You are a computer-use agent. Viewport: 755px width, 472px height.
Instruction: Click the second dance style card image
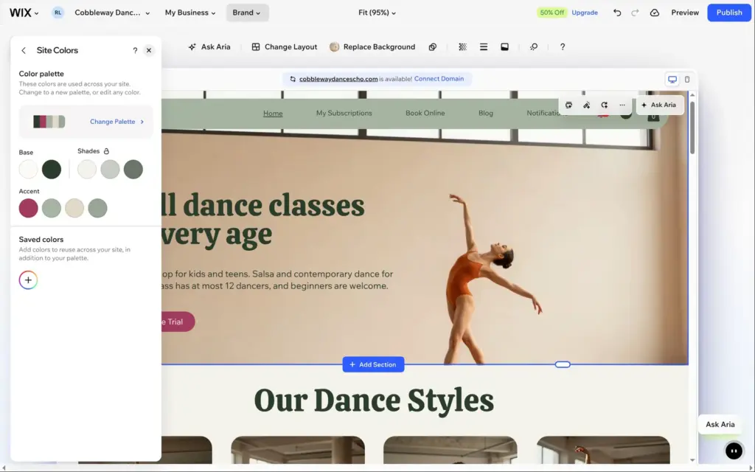pyautogui.click(x=298, y=450)
